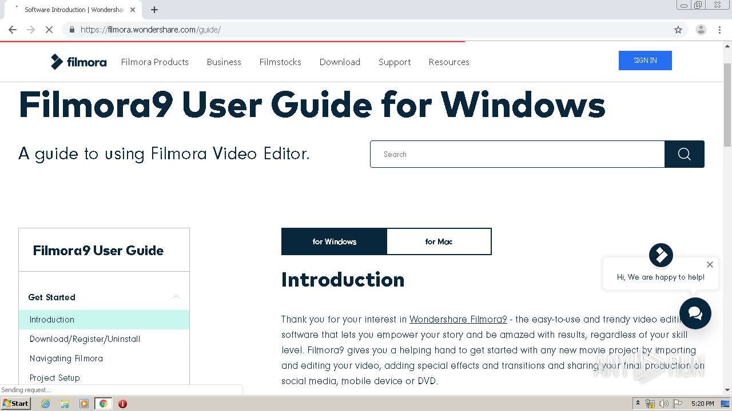Click the Filmora chat avatar icon
Screen dimensions: 732x411
click(x=661, y=255)
